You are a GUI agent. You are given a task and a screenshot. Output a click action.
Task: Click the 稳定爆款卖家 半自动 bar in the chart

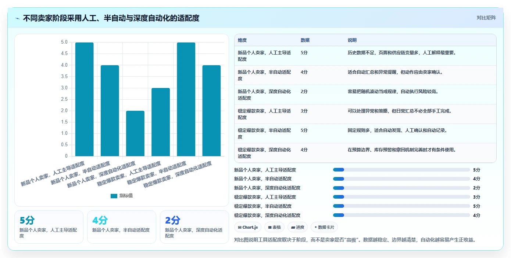pyautogui.click(x=186, y=99)
